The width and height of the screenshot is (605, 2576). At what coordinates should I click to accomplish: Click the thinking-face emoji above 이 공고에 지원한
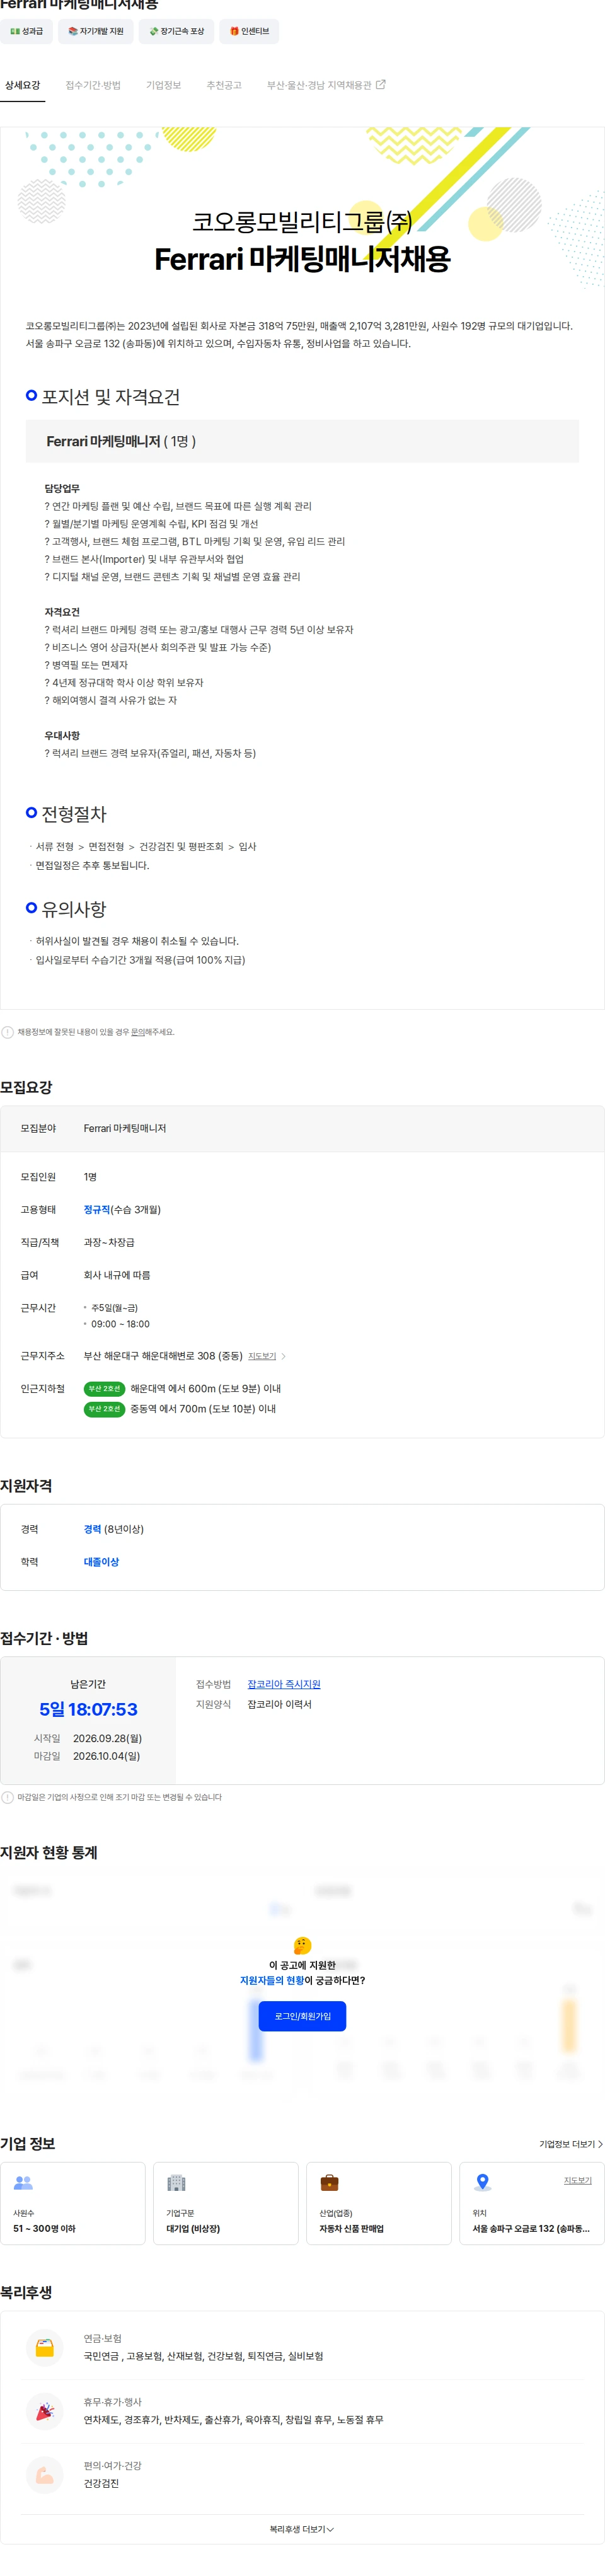[x=302, y=1945]
